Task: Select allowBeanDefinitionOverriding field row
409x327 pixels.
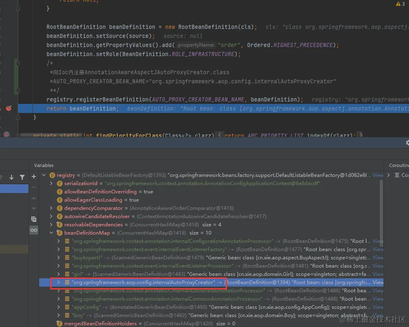Action: [x=211, y=192]
